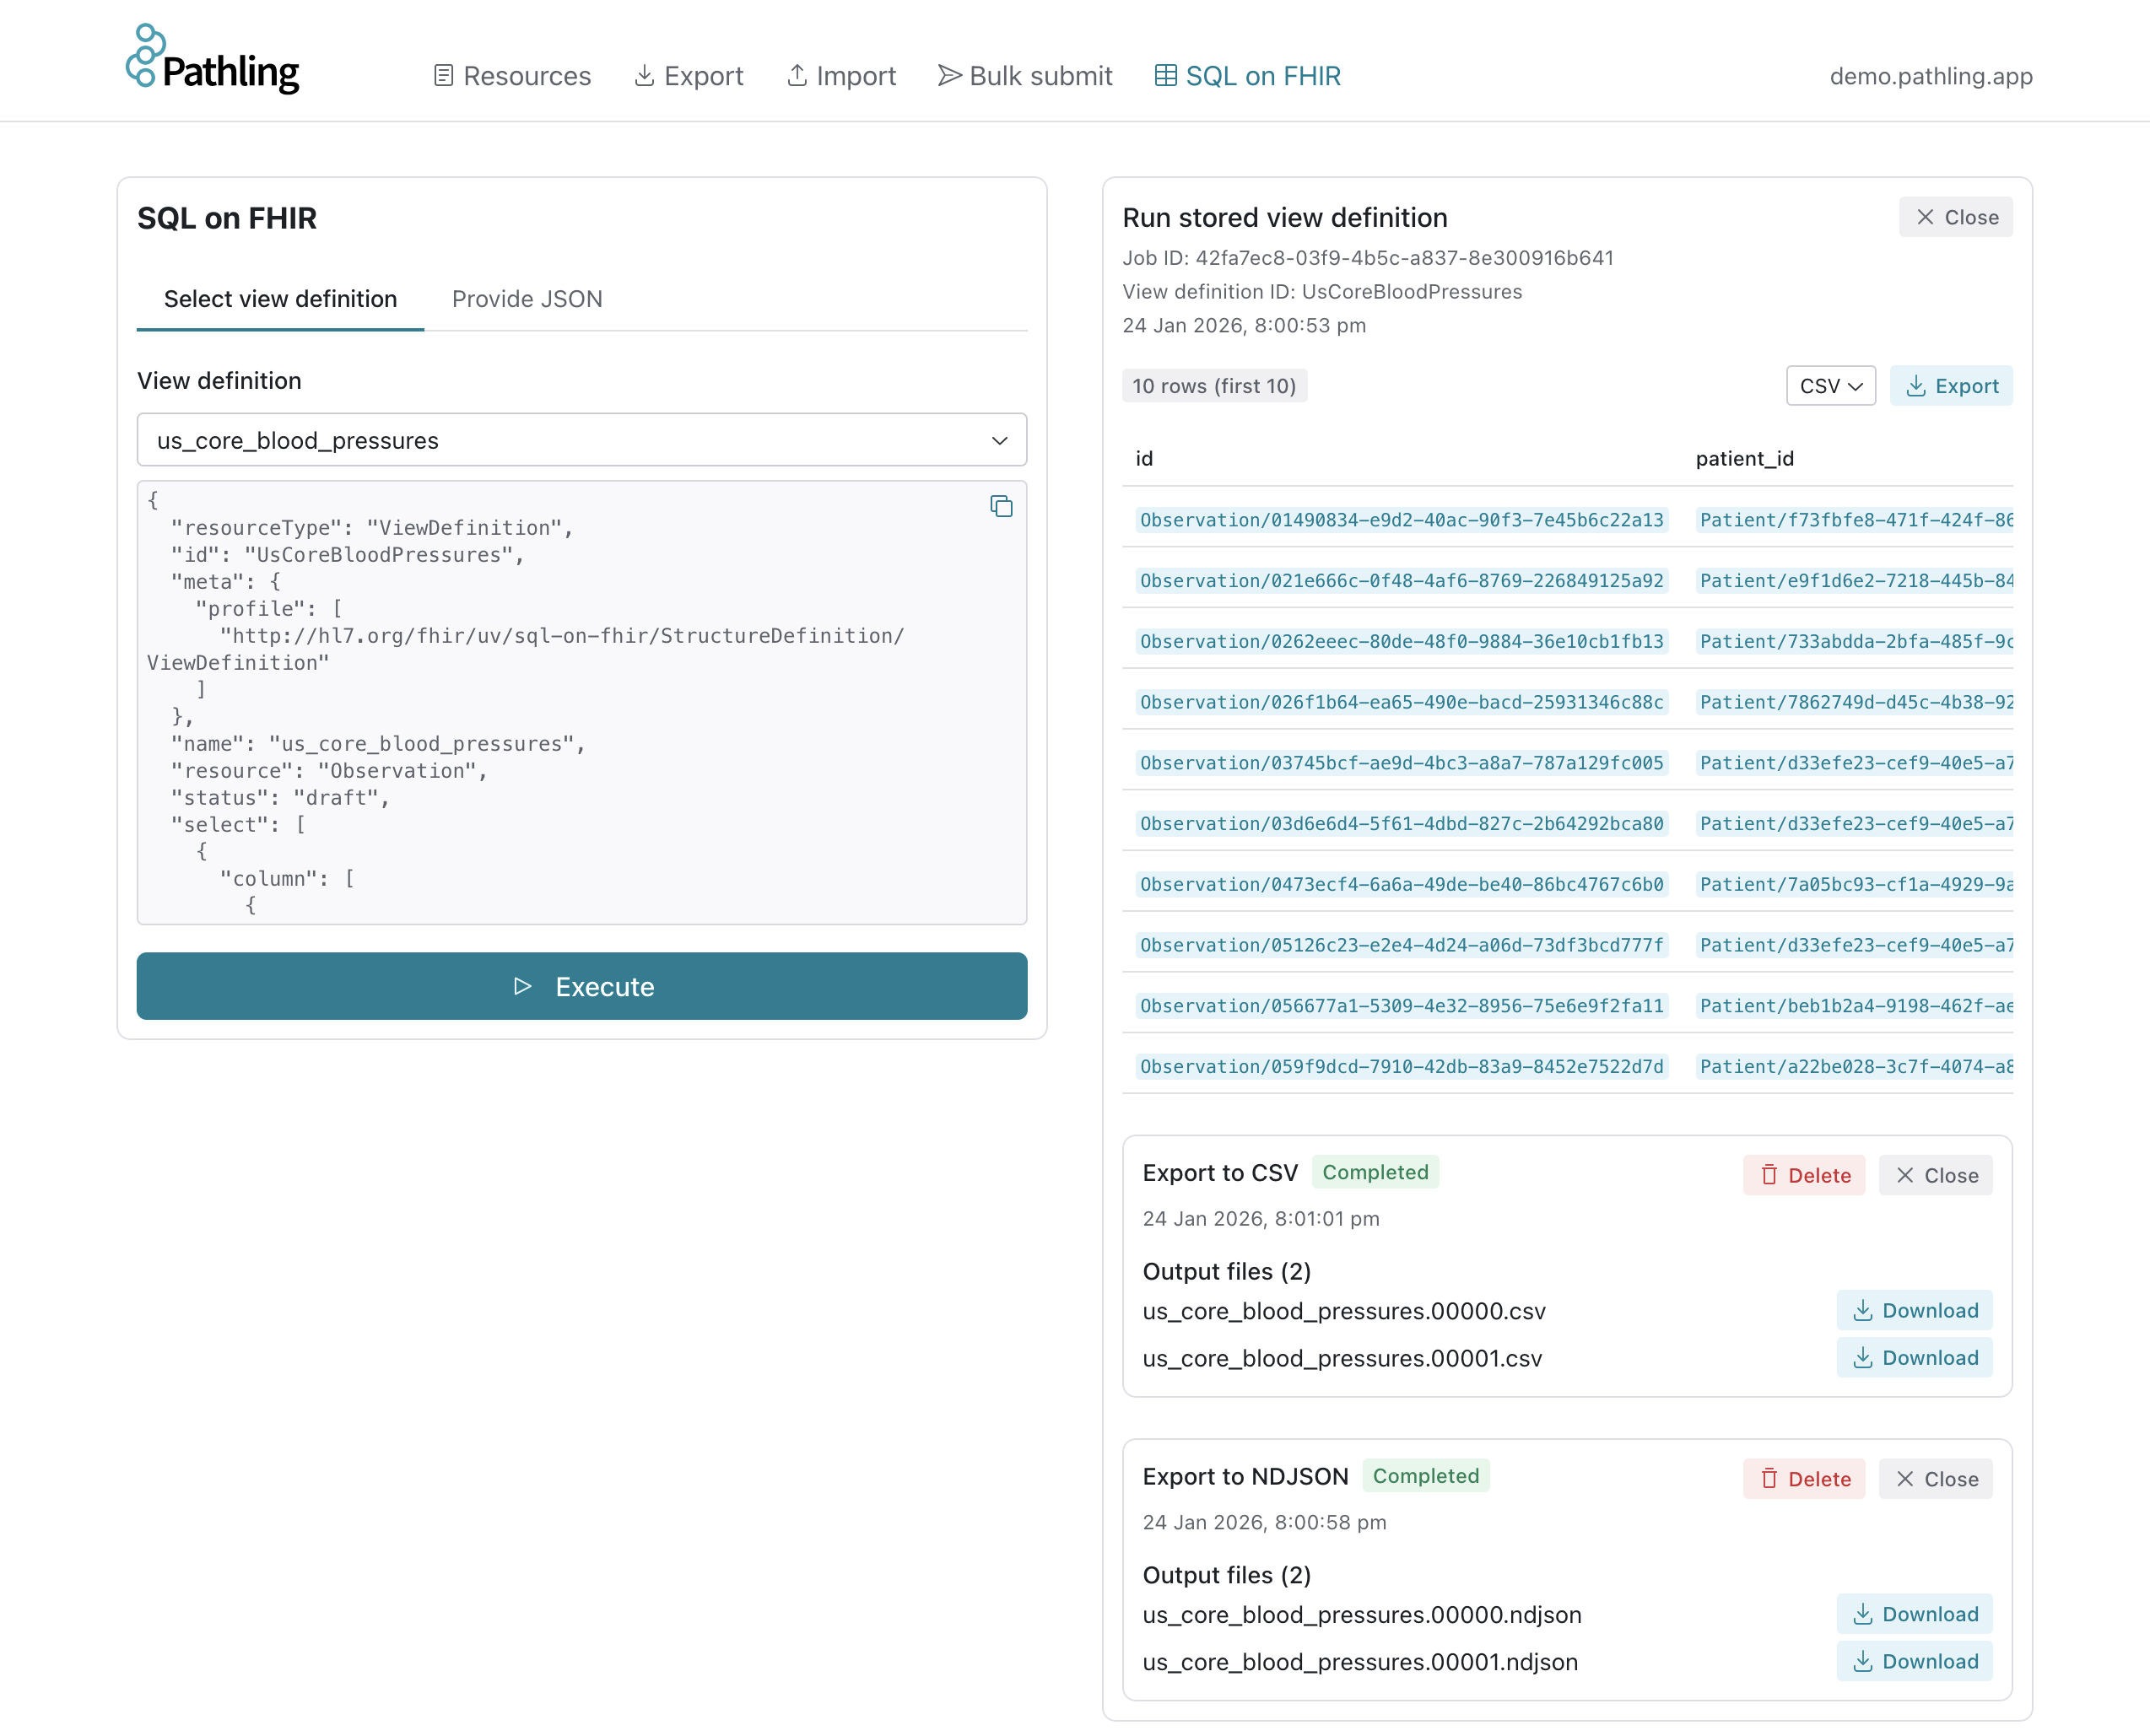Open the Patient/e9f1d6e2 reference

[1855, 581]
